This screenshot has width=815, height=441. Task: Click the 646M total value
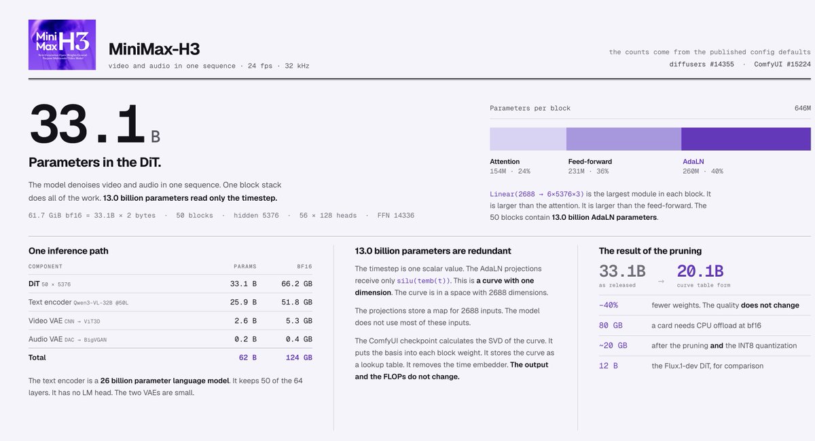tap(803, 108)
